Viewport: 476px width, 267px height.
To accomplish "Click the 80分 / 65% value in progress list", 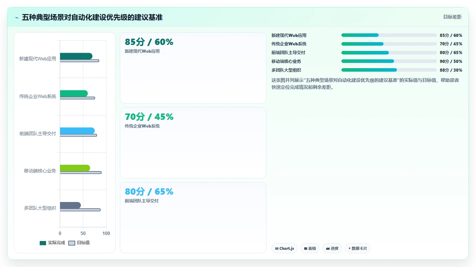I will (451, 53).
